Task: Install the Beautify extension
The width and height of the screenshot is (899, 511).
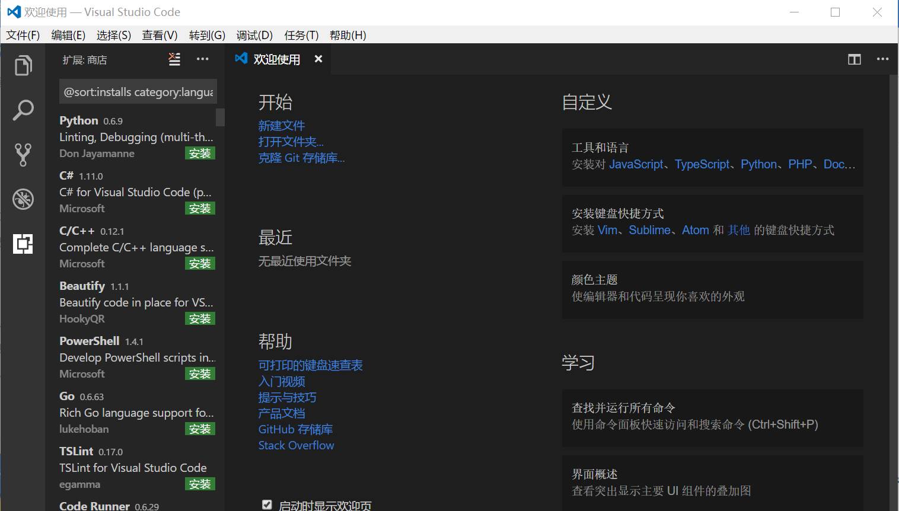Action: (200, 319)
